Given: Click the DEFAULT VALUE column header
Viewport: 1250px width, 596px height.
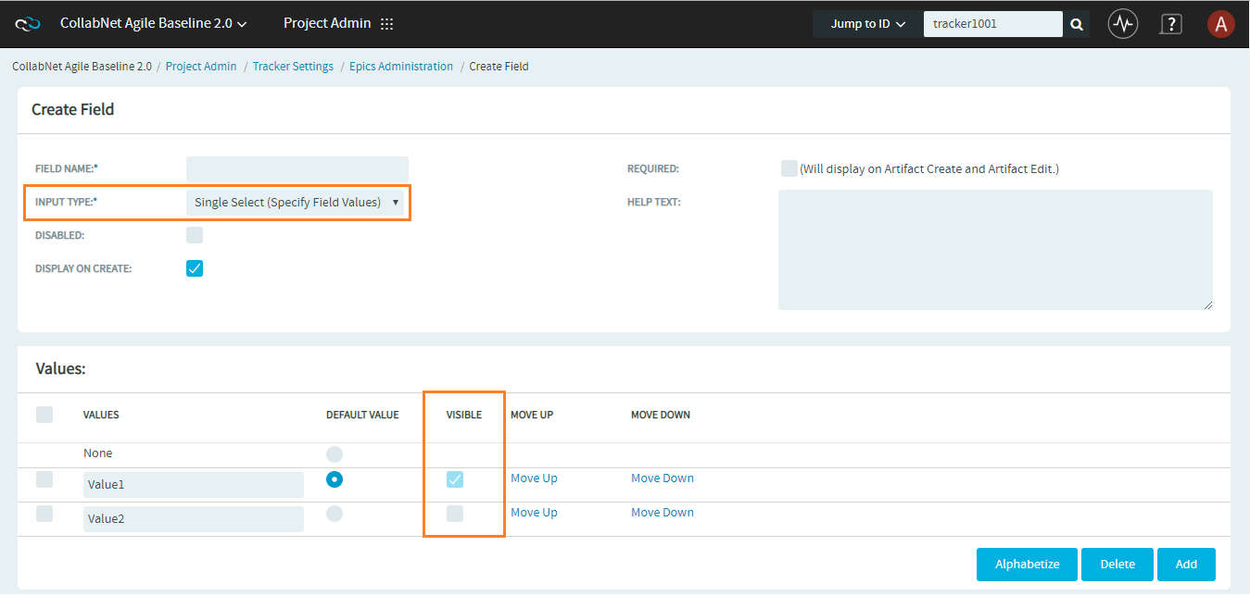Looking at the screenshot, I should [x=362, y=415].
